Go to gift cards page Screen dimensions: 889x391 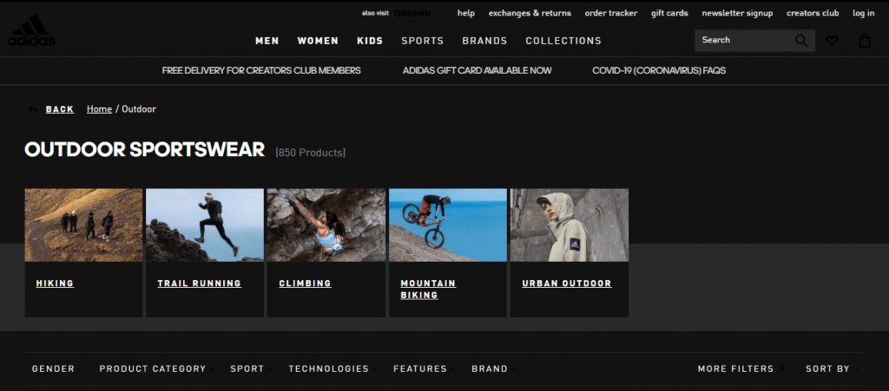669,13
